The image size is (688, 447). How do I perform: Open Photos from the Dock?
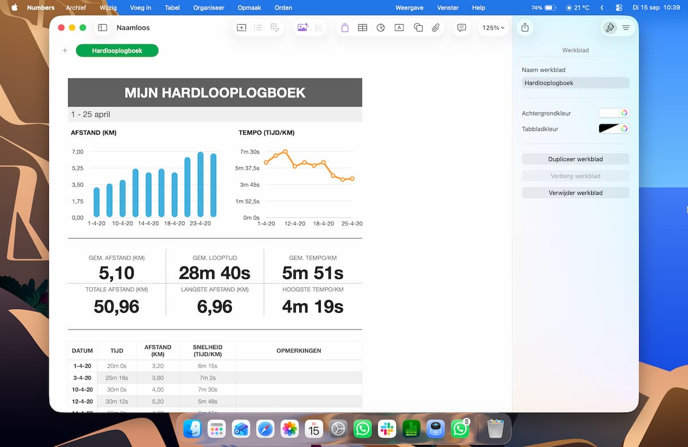(x=290, y=429)
